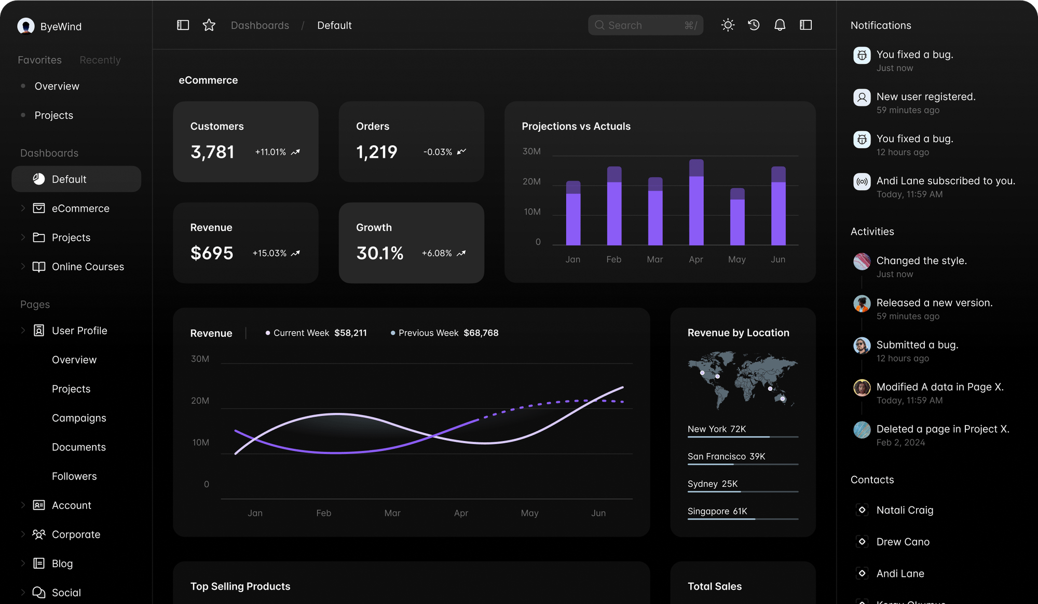Screen dimensions: 1038x604
Task: Open the Growth 30.1% stat card
Action: (x=412, y=243)
